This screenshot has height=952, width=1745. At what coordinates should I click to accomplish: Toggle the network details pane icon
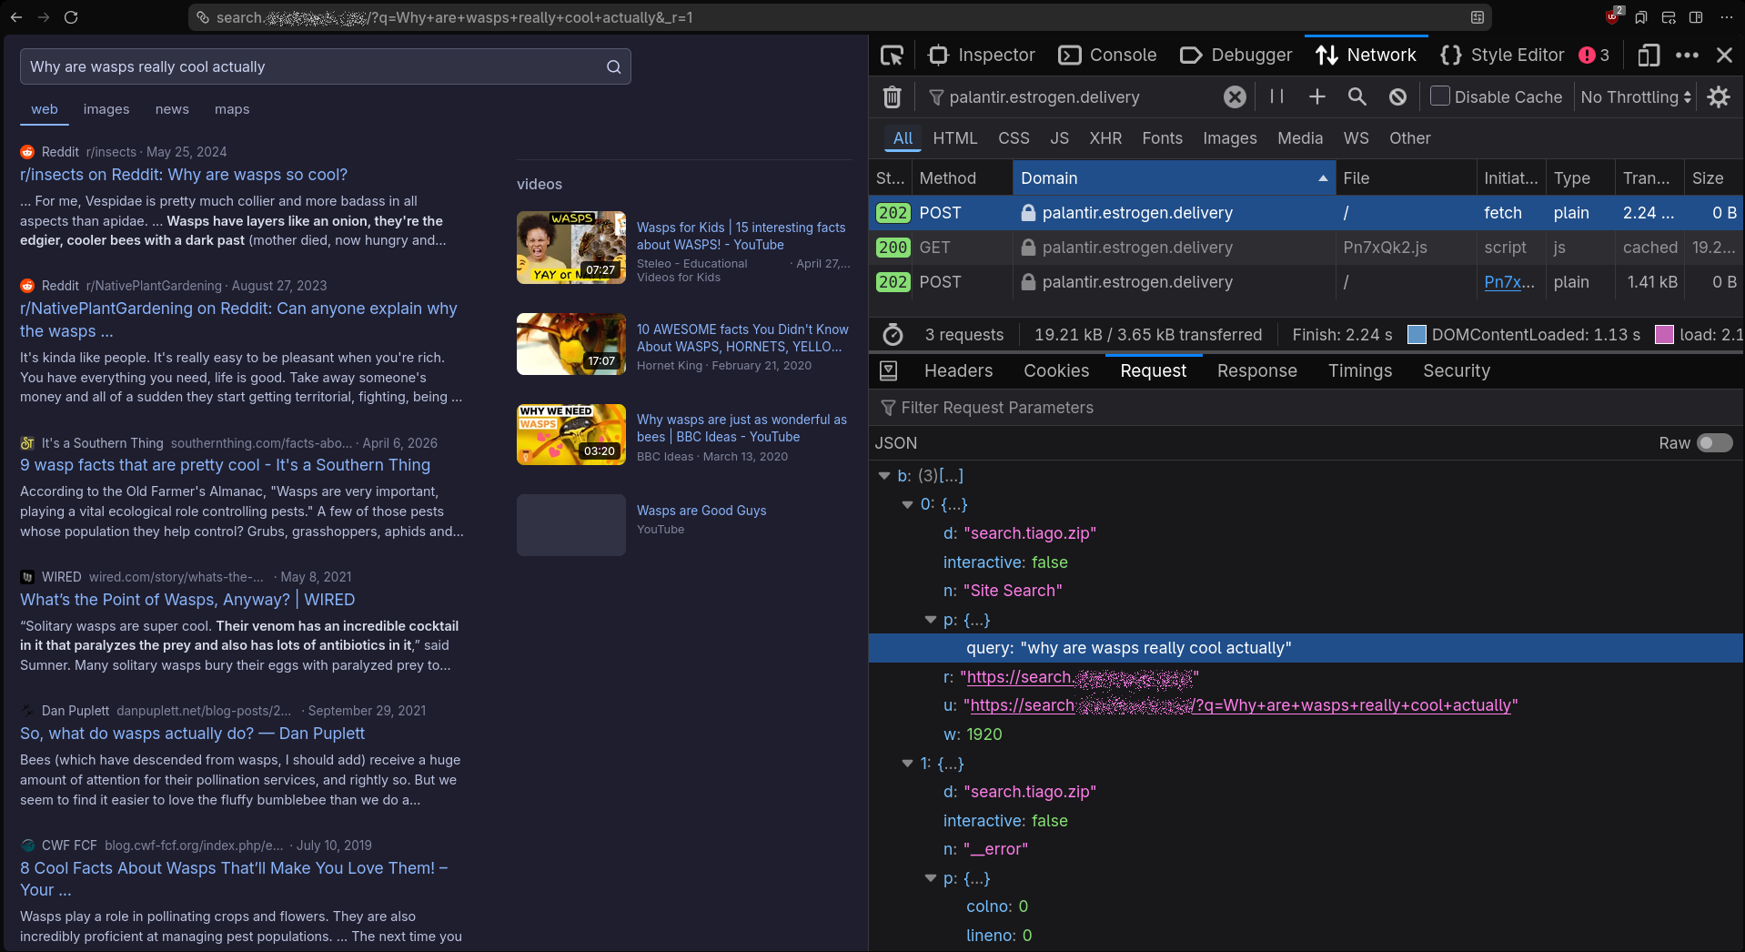pyautogui.click(x=889, y=370)
